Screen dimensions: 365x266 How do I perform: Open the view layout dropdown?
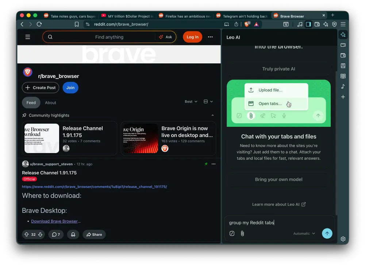(208, 102)
